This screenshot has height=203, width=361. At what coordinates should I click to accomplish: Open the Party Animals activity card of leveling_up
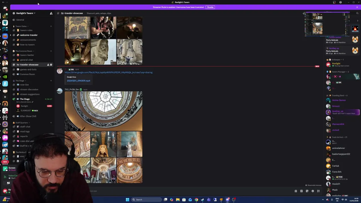(x=342, y=51)
